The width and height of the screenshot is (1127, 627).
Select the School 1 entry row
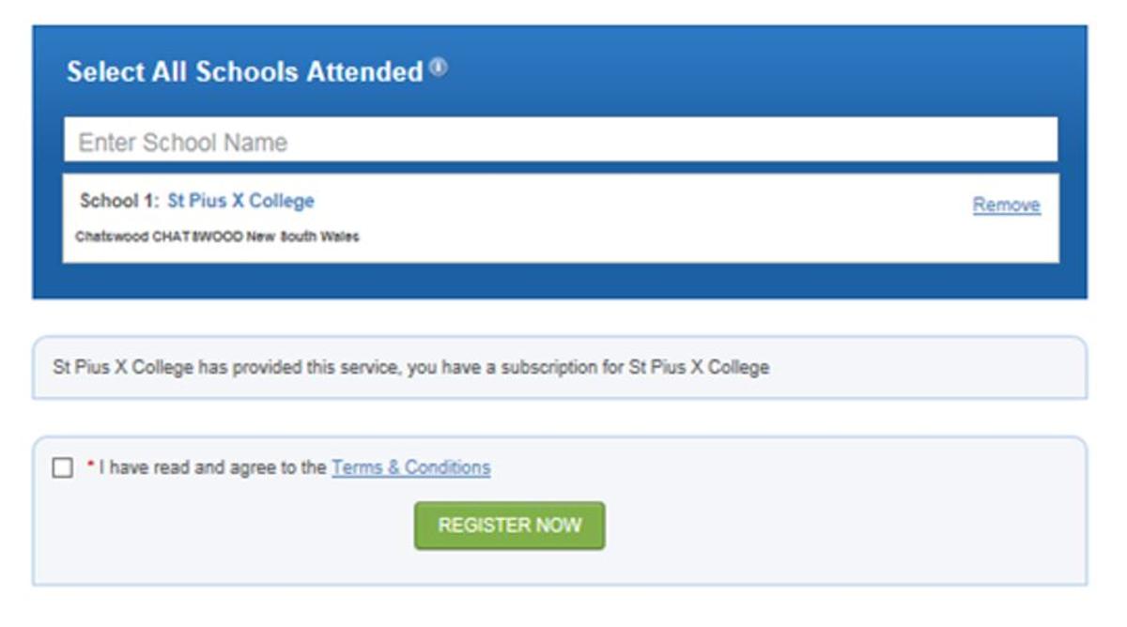point(561,218)
